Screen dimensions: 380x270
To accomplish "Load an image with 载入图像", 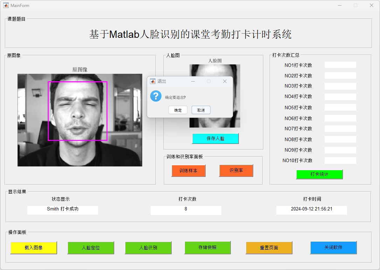I will tap(34, 248).
